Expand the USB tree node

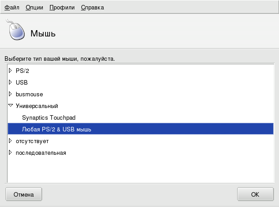point(10,82)
